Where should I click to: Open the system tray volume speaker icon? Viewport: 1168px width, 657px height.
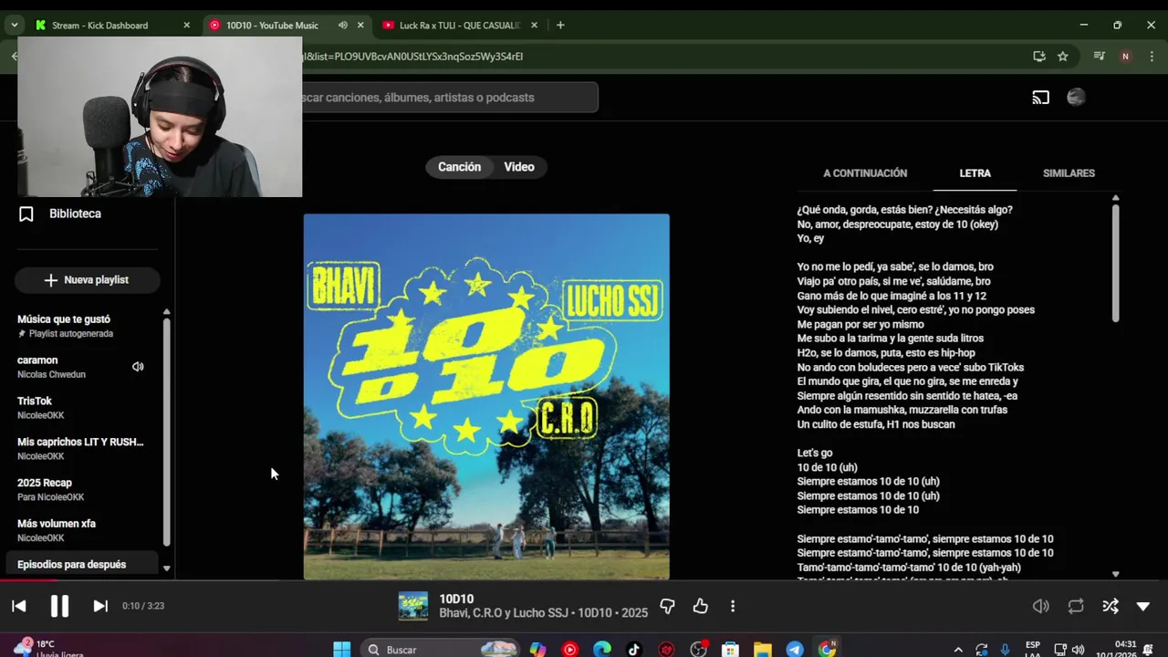1079,650
